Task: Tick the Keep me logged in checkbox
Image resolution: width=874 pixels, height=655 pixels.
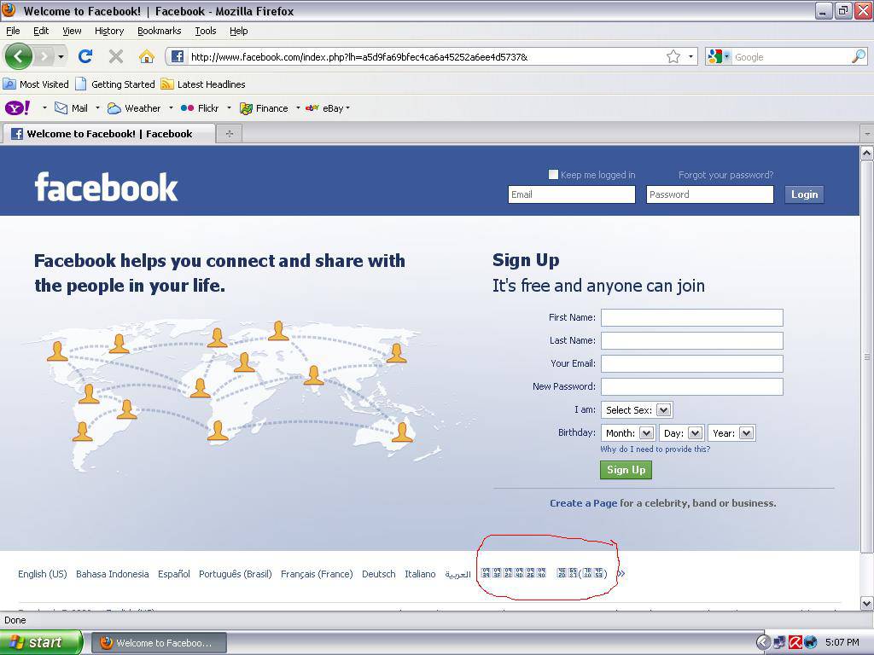Action: tap(553, 174)
